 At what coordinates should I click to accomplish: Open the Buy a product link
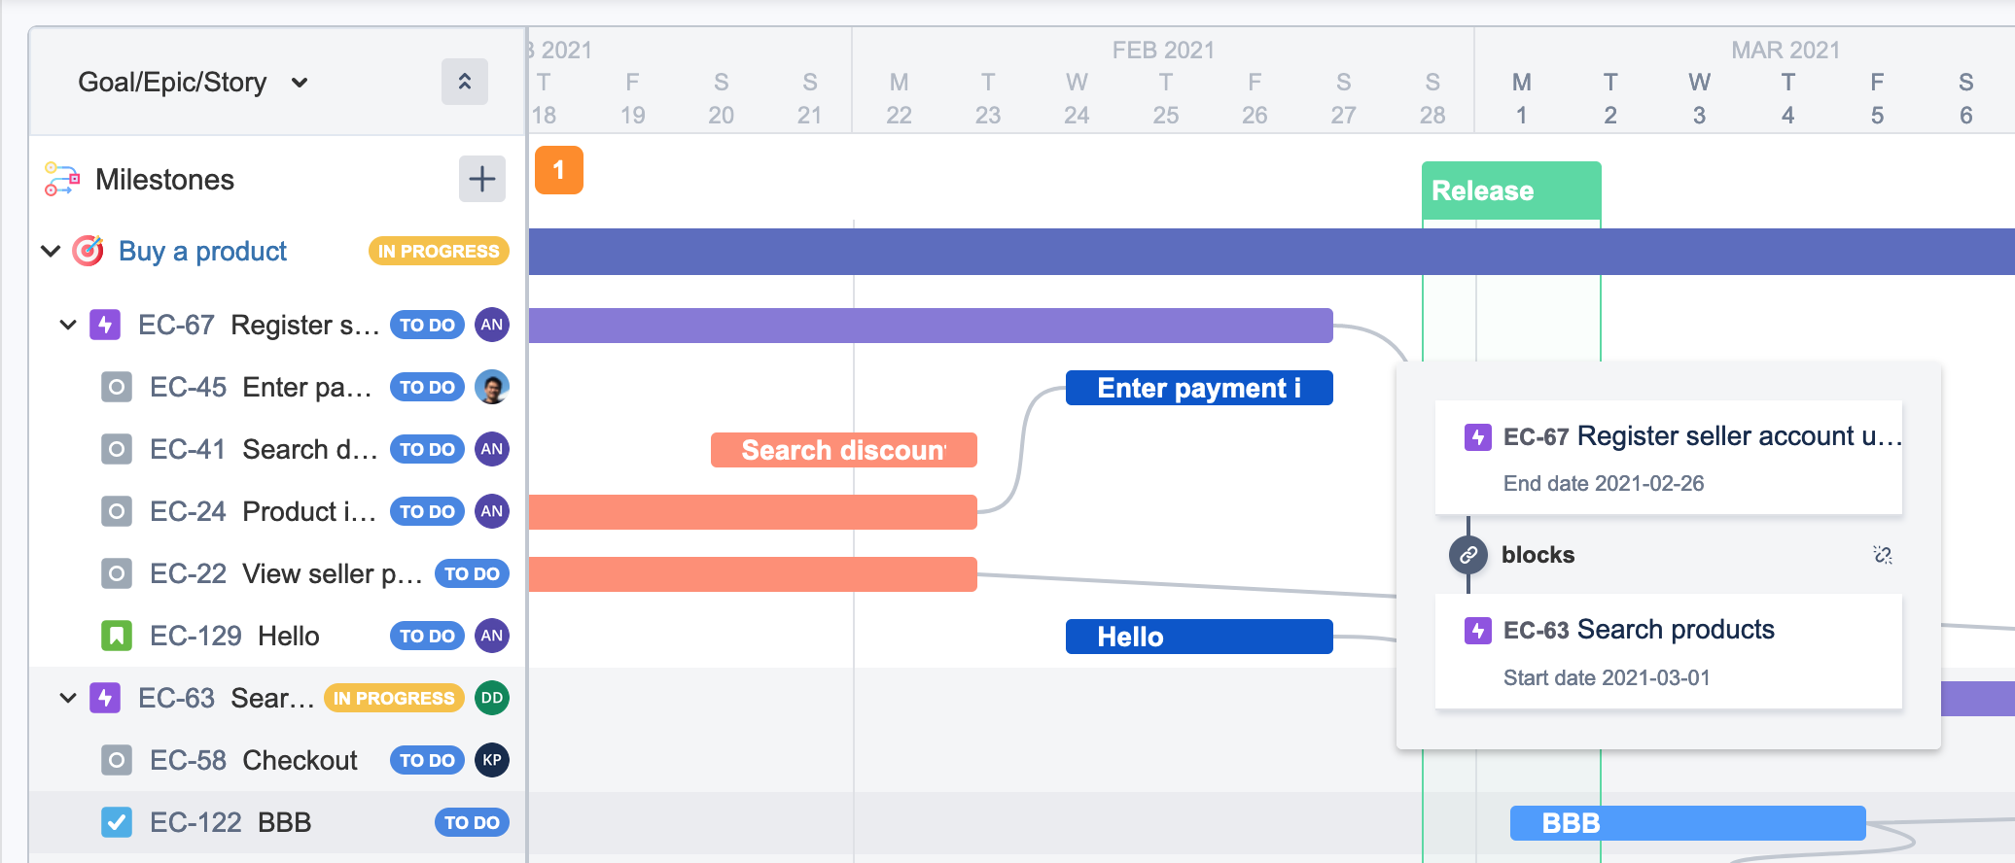click(202, 251)
